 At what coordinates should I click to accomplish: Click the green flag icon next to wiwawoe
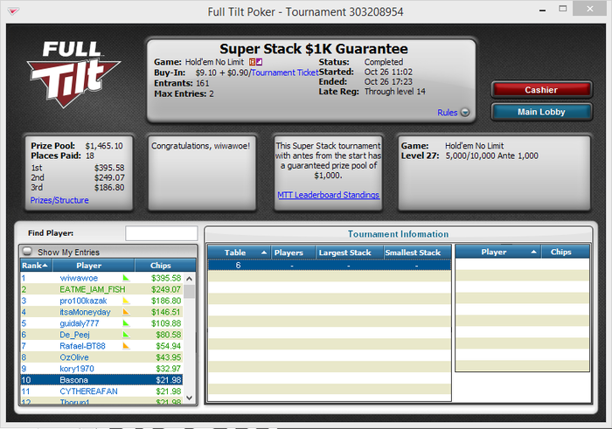coord(126,278)
